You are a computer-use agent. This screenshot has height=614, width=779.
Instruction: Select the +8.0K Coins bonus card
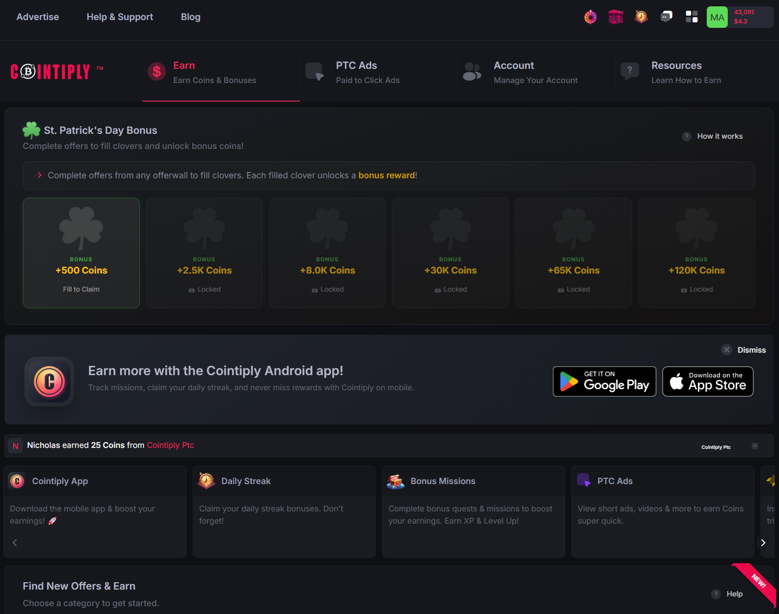(327, 253)
